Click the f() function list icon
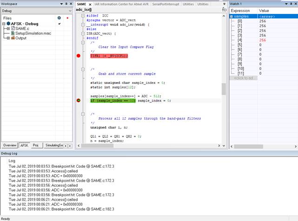298x221 pixels. point(225,9)
